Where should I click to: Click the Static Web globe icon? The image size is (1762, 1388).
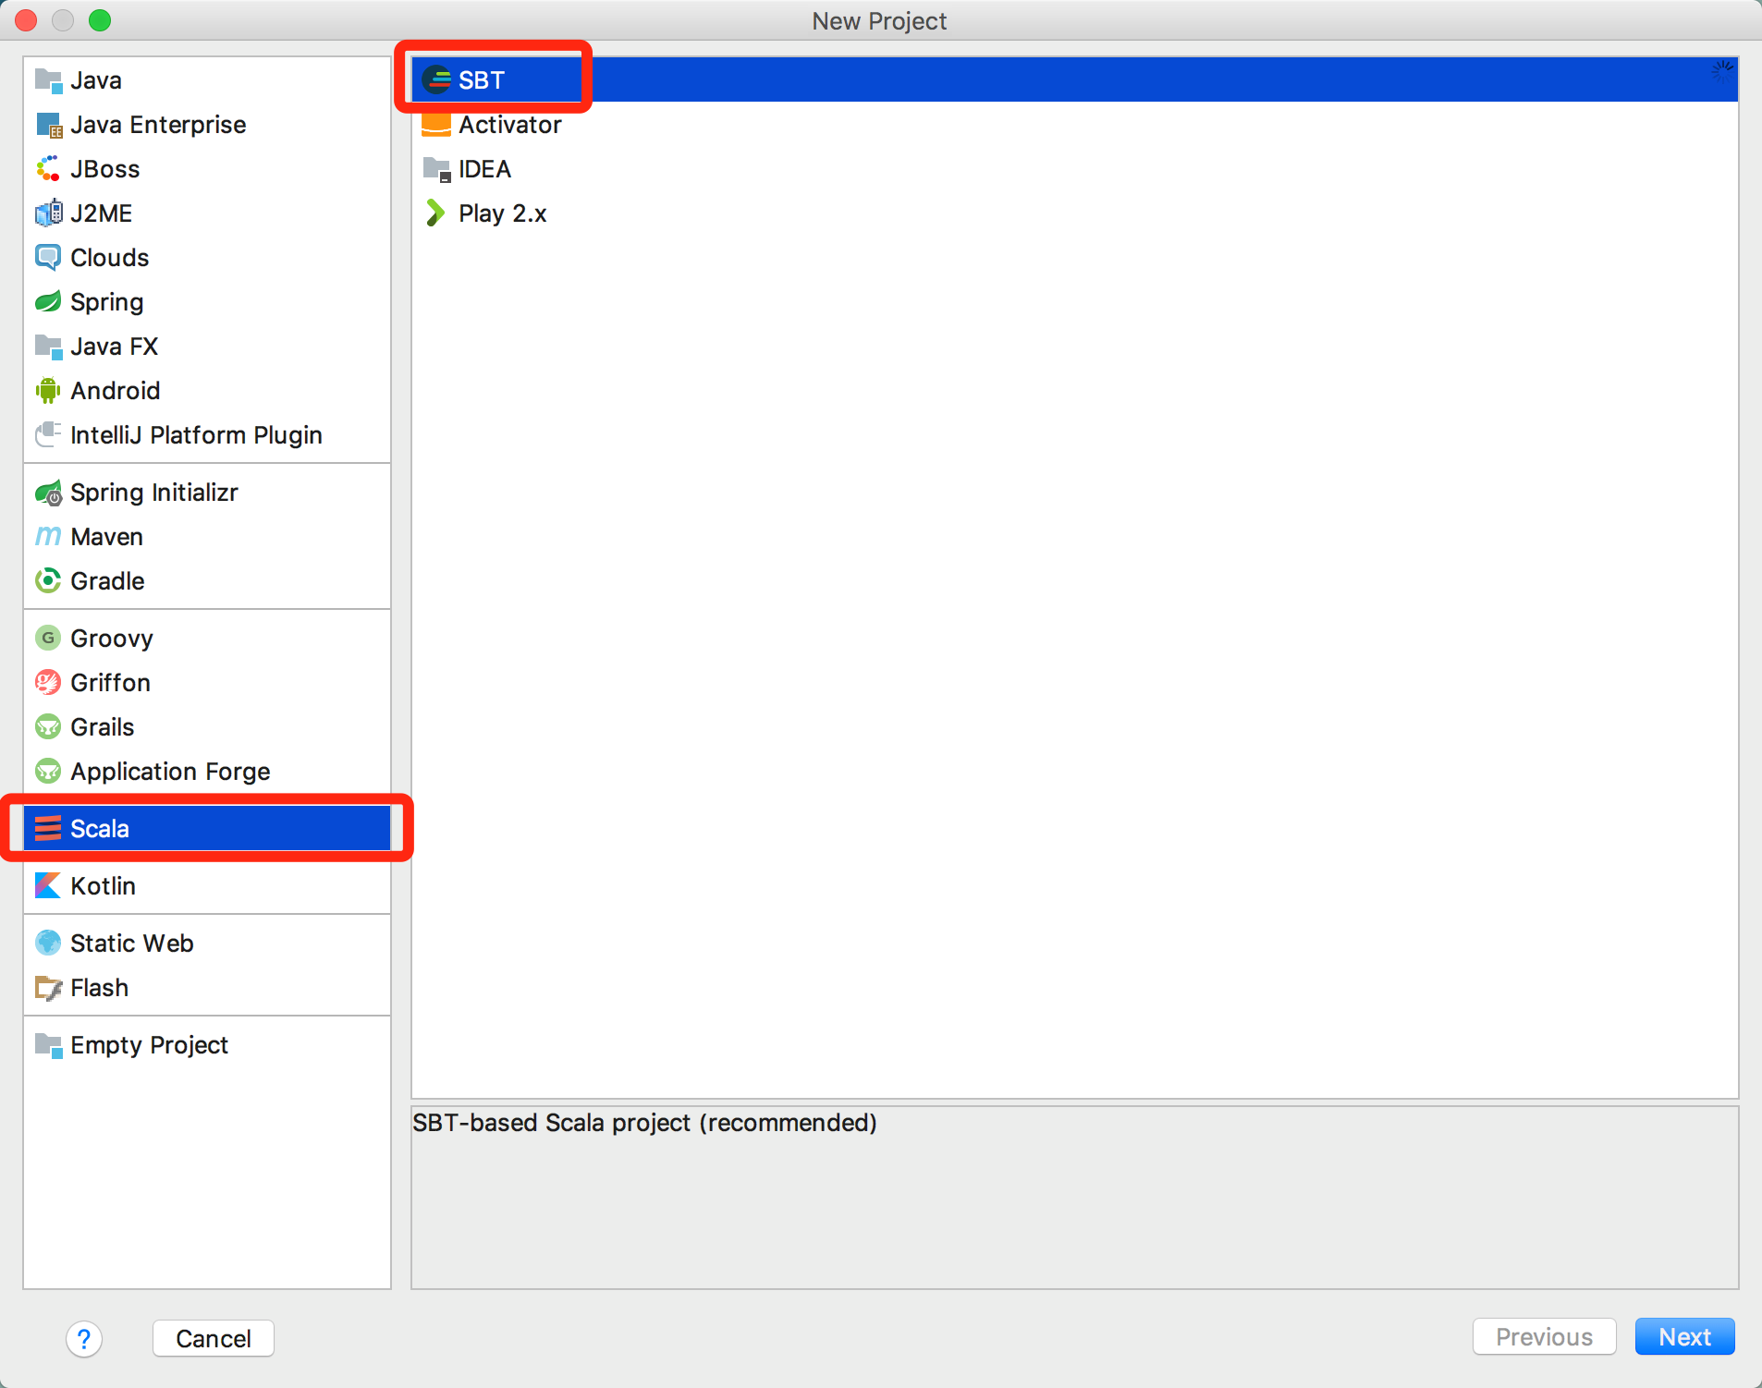click(48, 944)
